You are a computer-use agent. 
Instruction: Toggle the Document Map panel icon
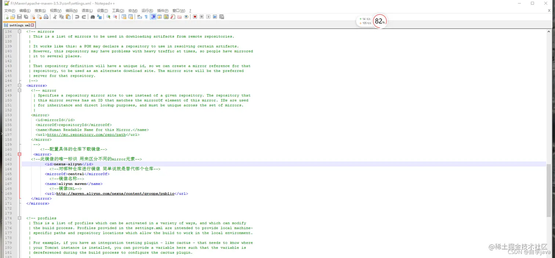[166, 17]
